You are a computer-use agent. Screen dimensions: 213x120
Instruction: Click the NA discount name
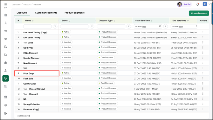tap(25, 99)
